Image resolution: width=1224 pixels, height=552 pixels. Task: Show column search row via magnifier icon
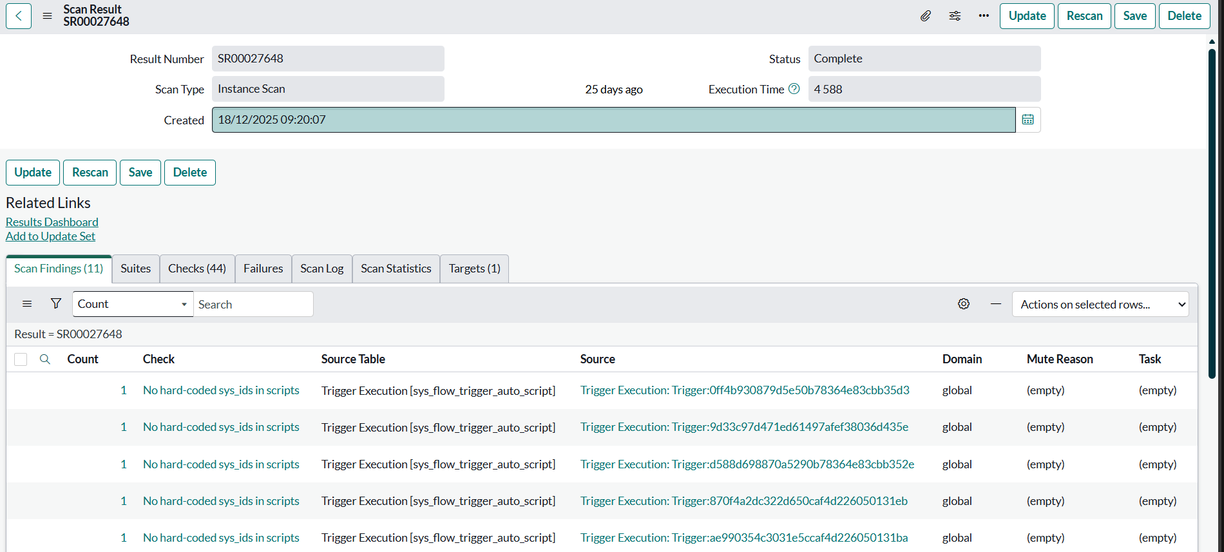tap(45, 359)
